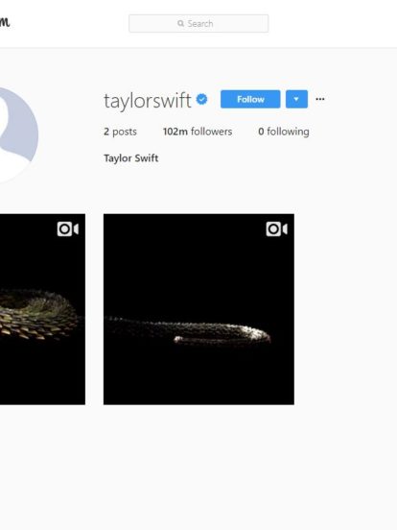Click the magnifier icon in the search box
The height and width of the screenshot is (530, 397).
pos(180,23)
